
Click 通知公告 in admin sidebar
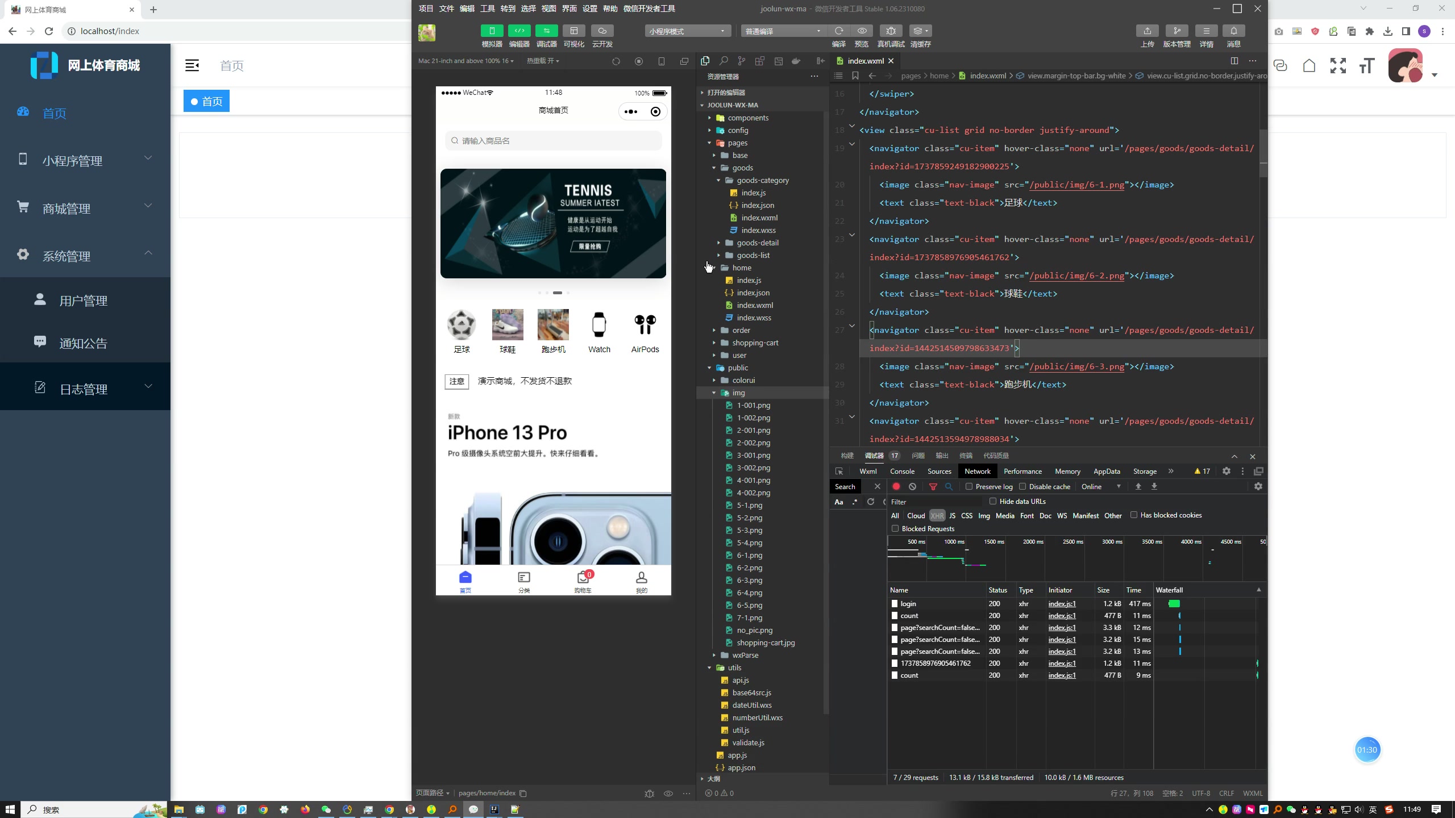[85, 343]
